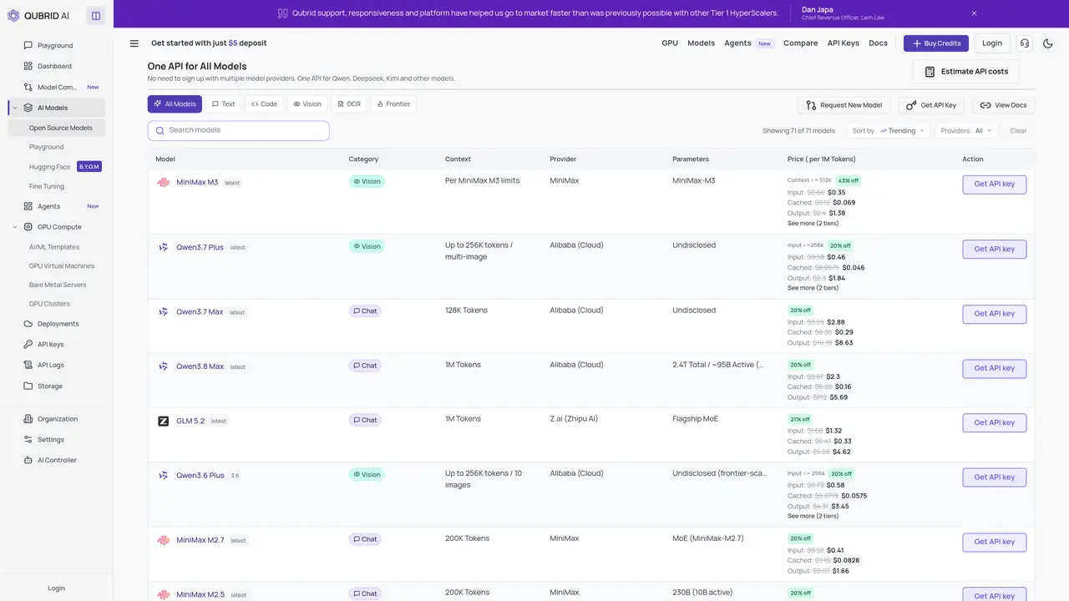
Task: Click the support headset icon
Action: [1025, 43]
